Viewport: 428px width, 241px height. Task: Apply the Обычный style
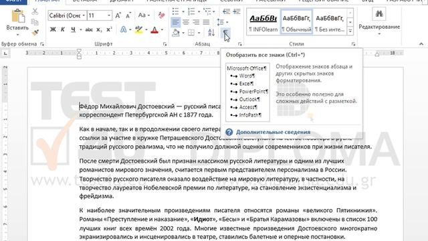coord(296,22)
